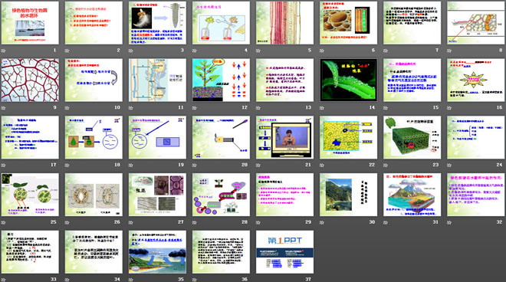Select slide 36 thumbnail with dense black text
506x282 pixels.
(221, 252)
